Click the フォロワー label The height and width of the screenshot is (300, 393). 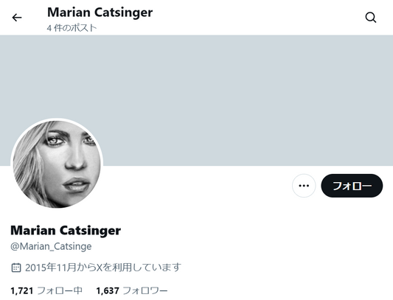coord(145,290)
